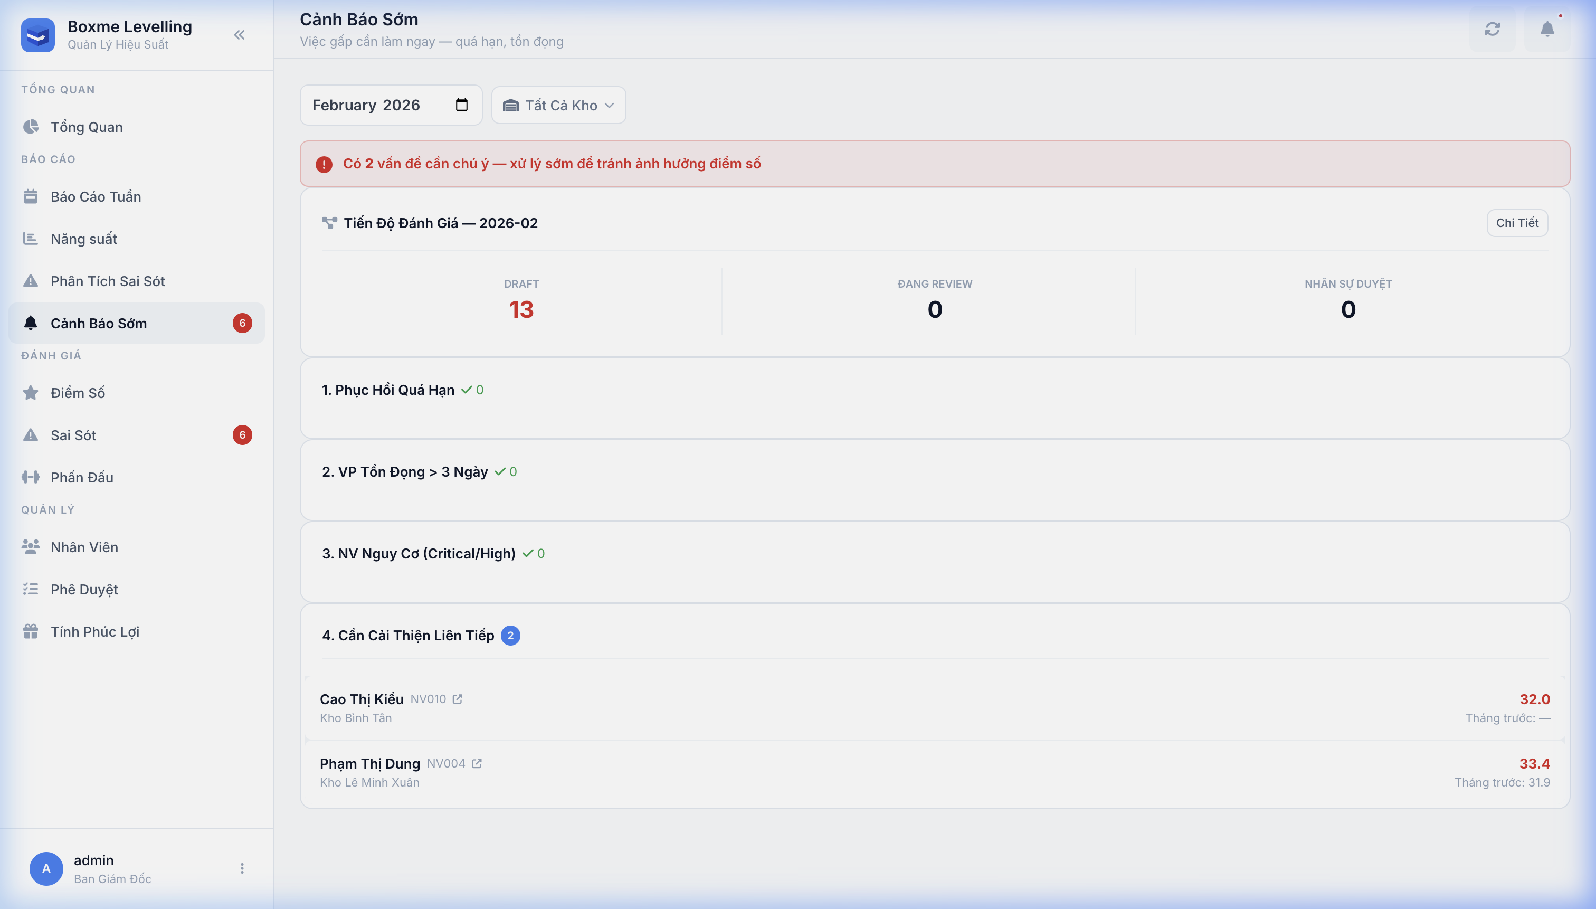Select Điểm Số in the sidebar
This screenshot has height=909, width=1596.
click(78, 393)
